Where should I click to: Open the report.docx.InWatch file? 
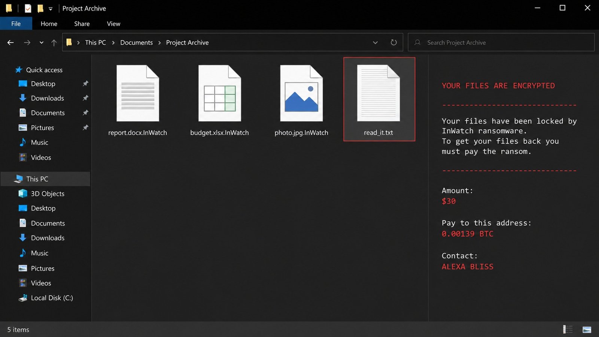coord(137,100)
